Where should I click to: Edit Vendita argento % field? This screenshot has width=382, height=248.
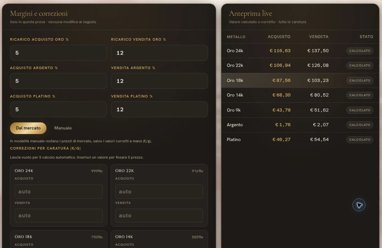tap(159, 81)
